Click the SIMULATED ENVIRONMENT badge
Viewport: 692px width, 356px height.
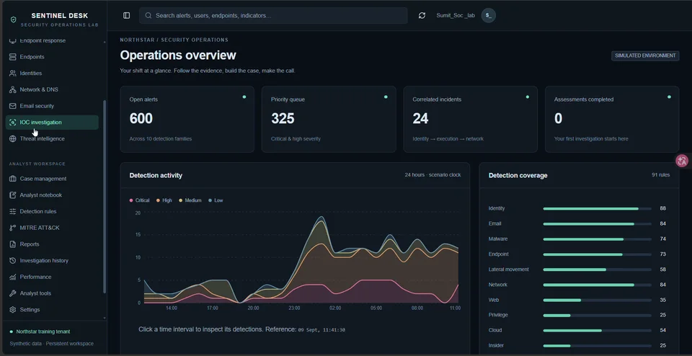coord(645,55)
